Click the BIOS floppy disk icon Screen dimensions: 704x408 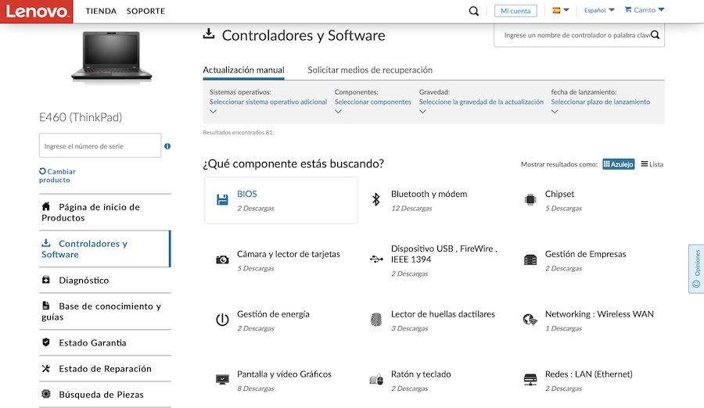(222, 200)
